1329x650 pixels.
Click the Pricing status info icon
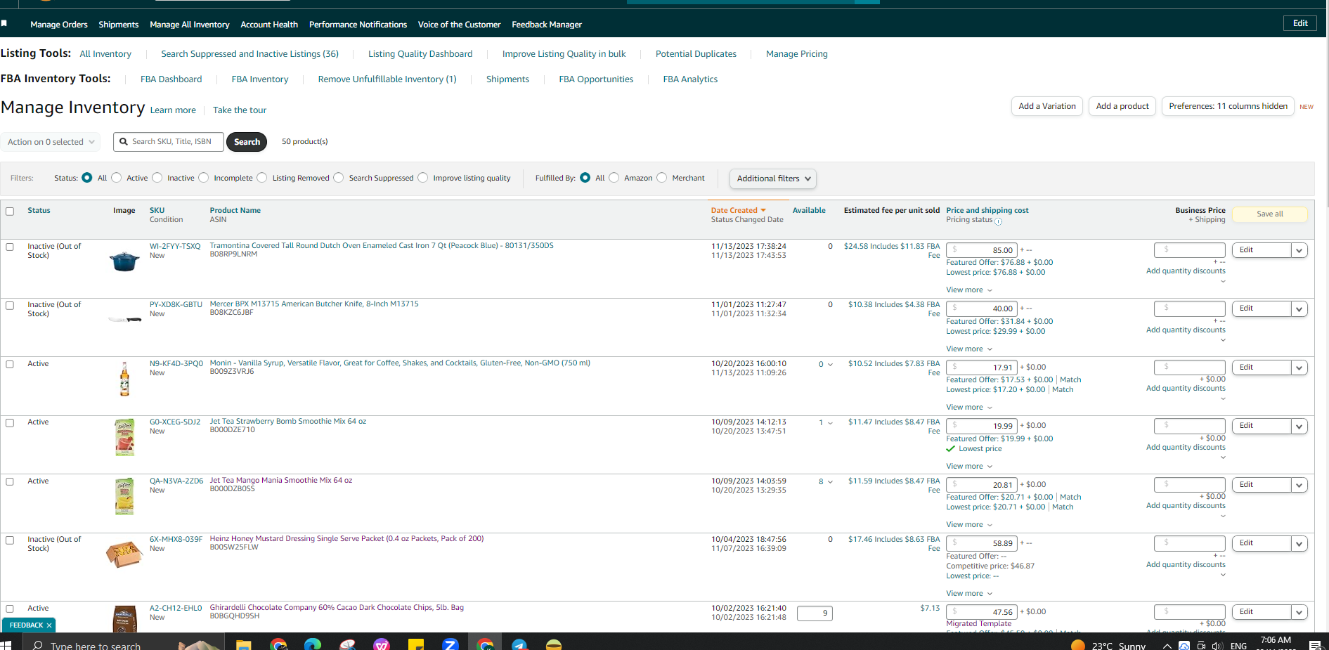(x=998, y=221)
